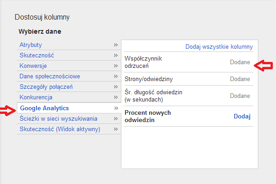Open Skuteczność (Widok aktywny) category
This screenshot has width=276, height=184.
click(60, 129)
